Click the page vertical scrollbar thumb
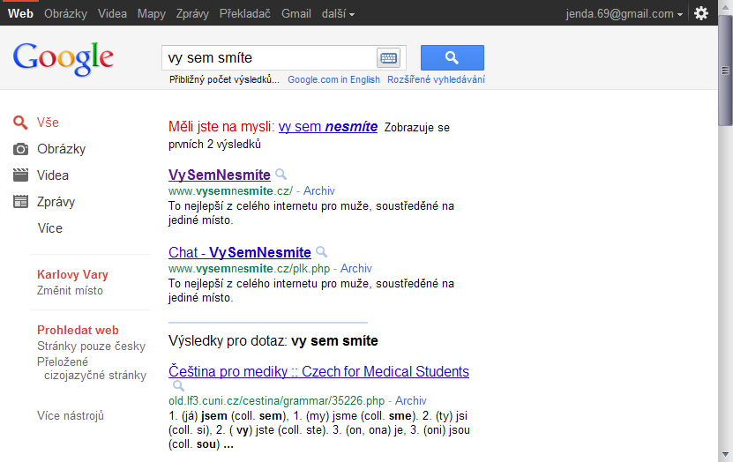 [726, 70]
